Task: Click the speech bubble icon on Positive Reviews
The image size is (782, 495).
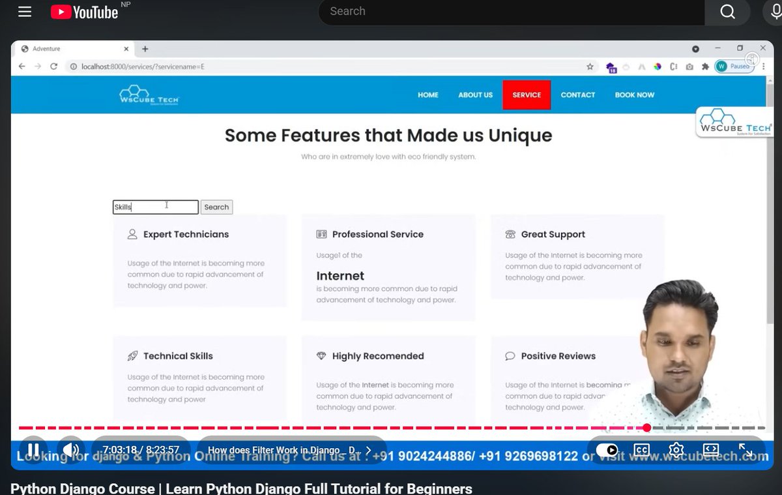Action: pyautogui.click(x=510, y=356)
